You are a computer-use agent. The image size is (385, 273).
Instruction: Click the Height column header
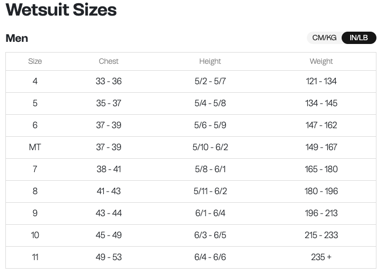[210, 61]
